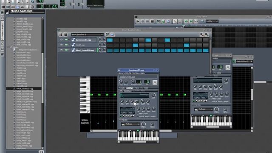Open actions gear of hihat_closed01.ogg track

click(x=61, y=50)
